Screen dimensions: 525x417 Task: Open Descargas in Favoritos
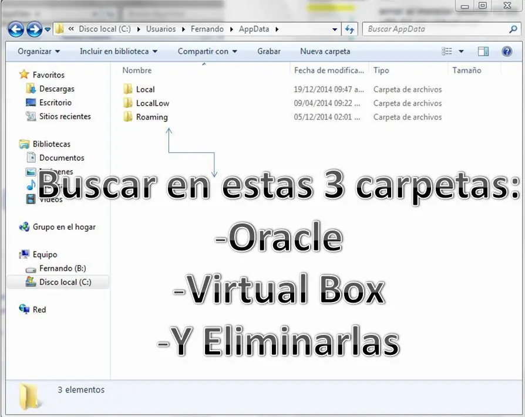(x=57, y=89)
